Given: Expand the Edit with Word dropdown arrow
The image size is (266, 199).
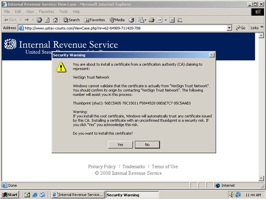Looking at the screenshot, I should (166, 20).
